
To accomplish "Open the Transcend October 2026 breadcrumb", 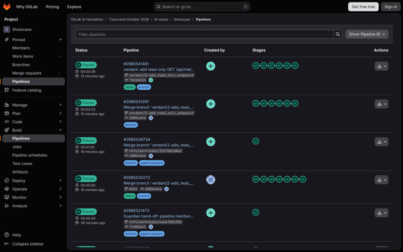I will [x=129, y=19].
